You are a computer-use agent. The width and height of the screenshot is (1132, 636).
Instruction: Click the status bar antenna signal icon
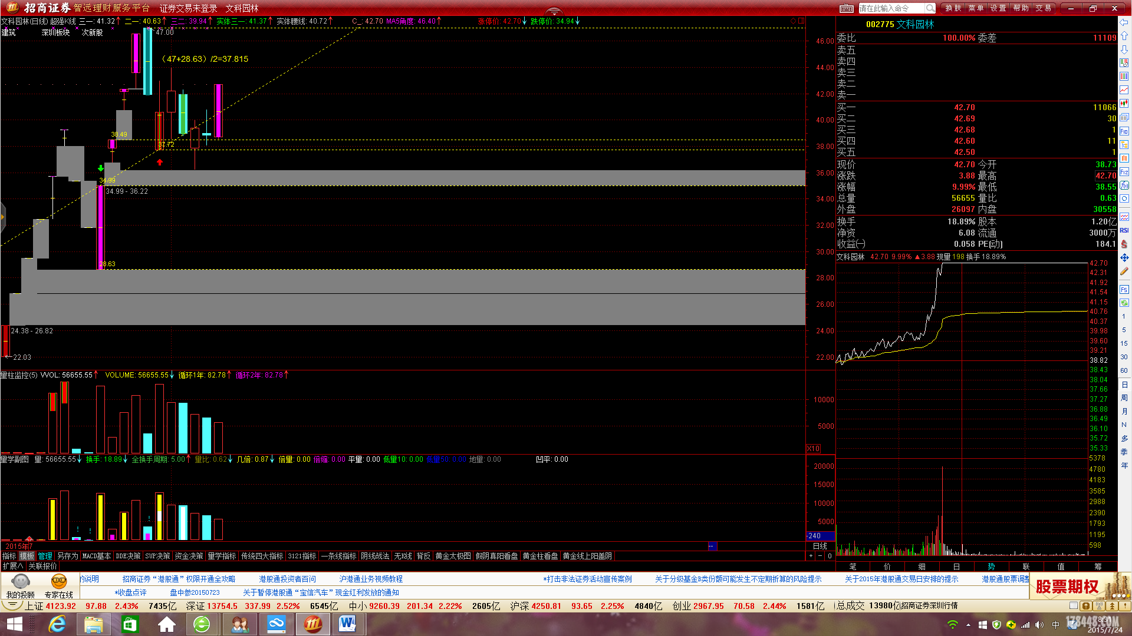1099,606
